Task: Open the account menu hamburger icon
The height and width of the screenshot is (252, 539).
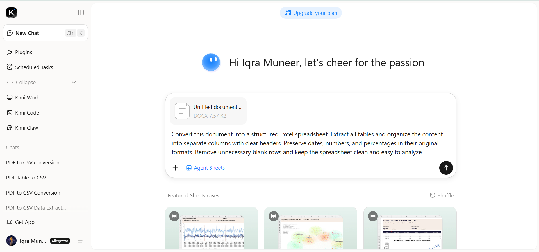Action: coord(80,241)
